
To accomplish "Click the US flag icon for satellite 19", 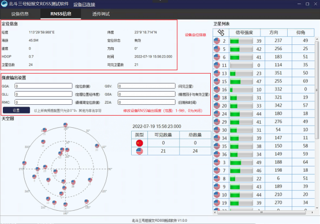I will click(x=217, y=203).
